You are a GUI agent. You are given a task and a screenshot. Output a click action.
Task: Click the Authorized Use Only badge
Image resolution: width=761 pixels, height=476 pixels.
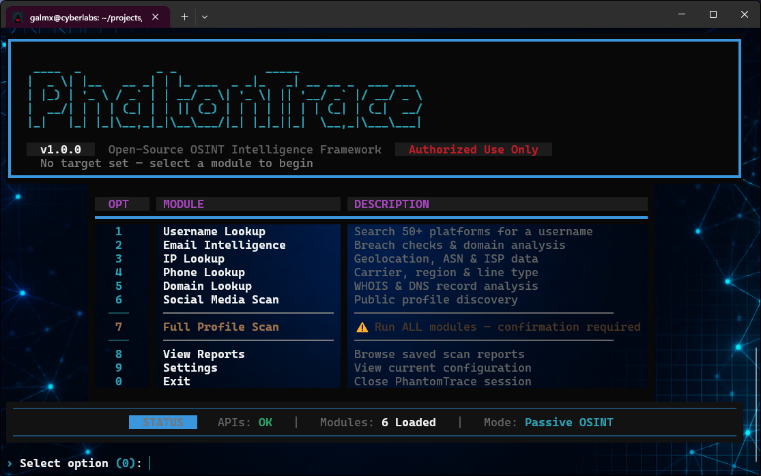[473, 149]
